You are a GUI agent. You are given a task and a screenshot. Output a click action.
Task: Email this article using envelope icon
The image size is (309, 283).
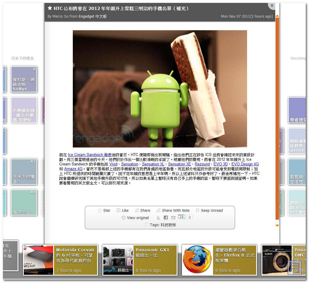pyautogui.click(x=173, y=218)
